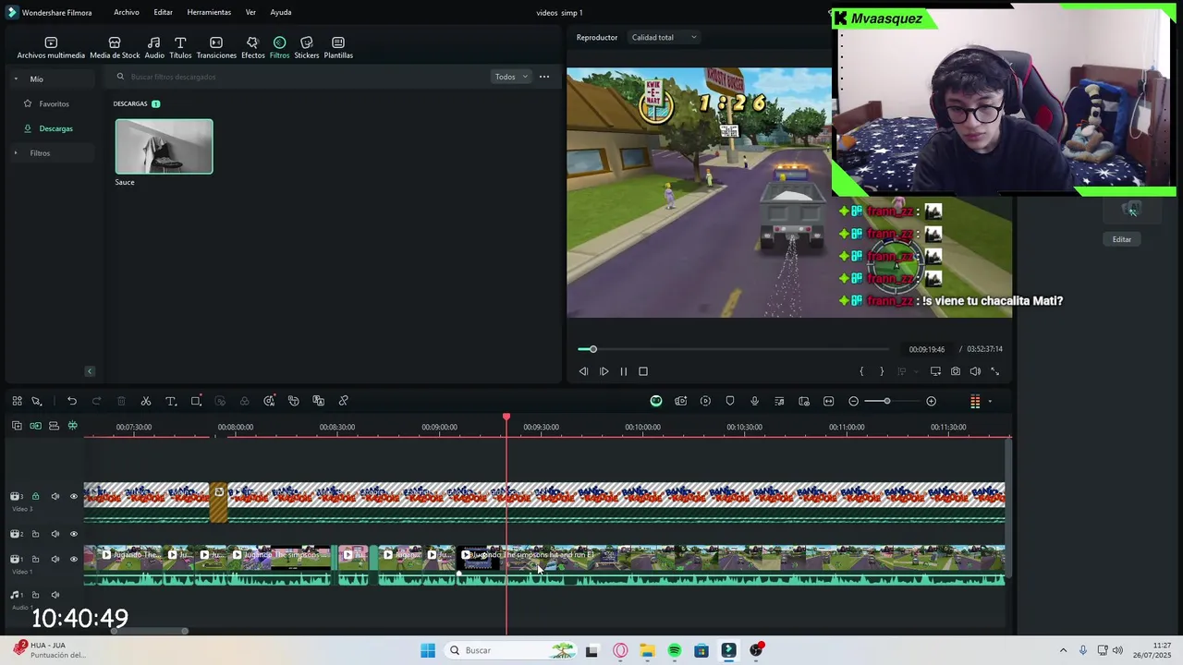1183x665 pixels.
Task: Click the Editar button in right panel
Action: 1121,239
